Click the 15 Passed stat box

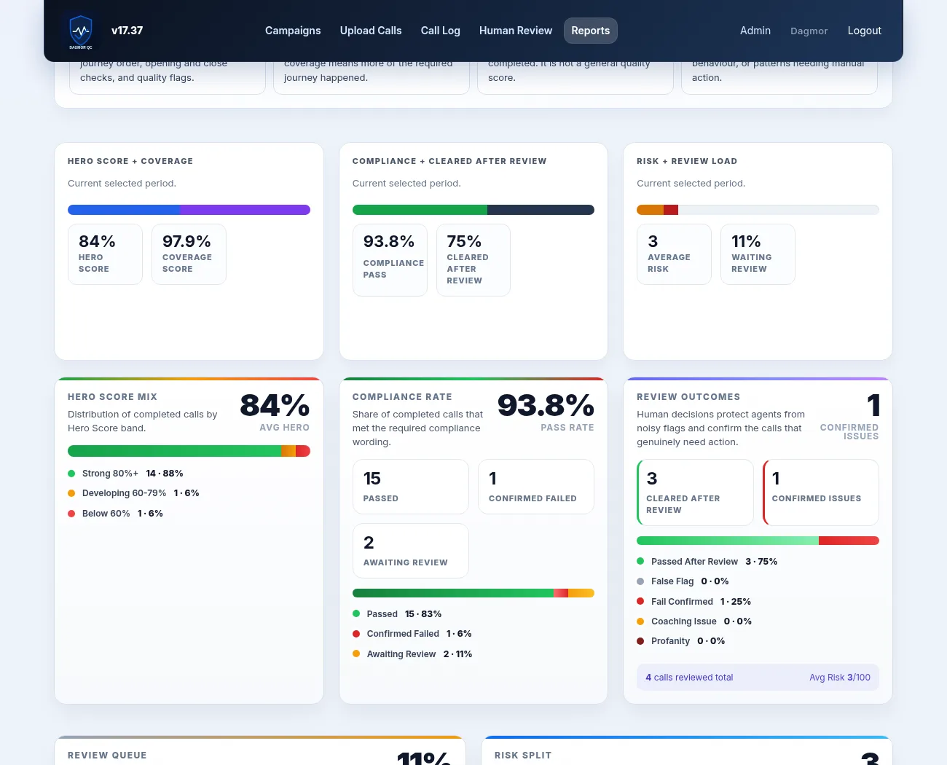coord(411,487)
